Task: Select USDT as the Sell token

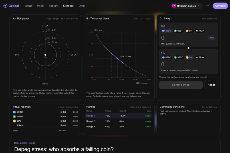Action: click(x=178, y=31)
